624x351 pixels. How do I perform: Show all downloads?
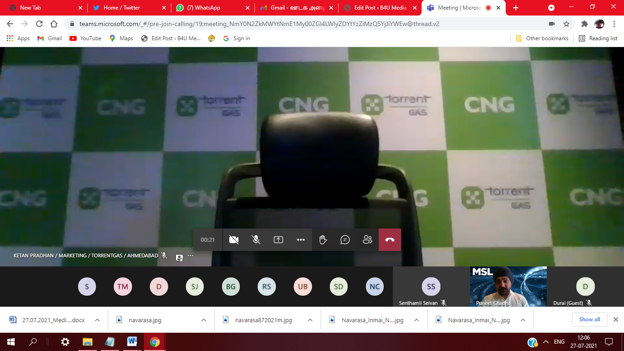point(590,319)
